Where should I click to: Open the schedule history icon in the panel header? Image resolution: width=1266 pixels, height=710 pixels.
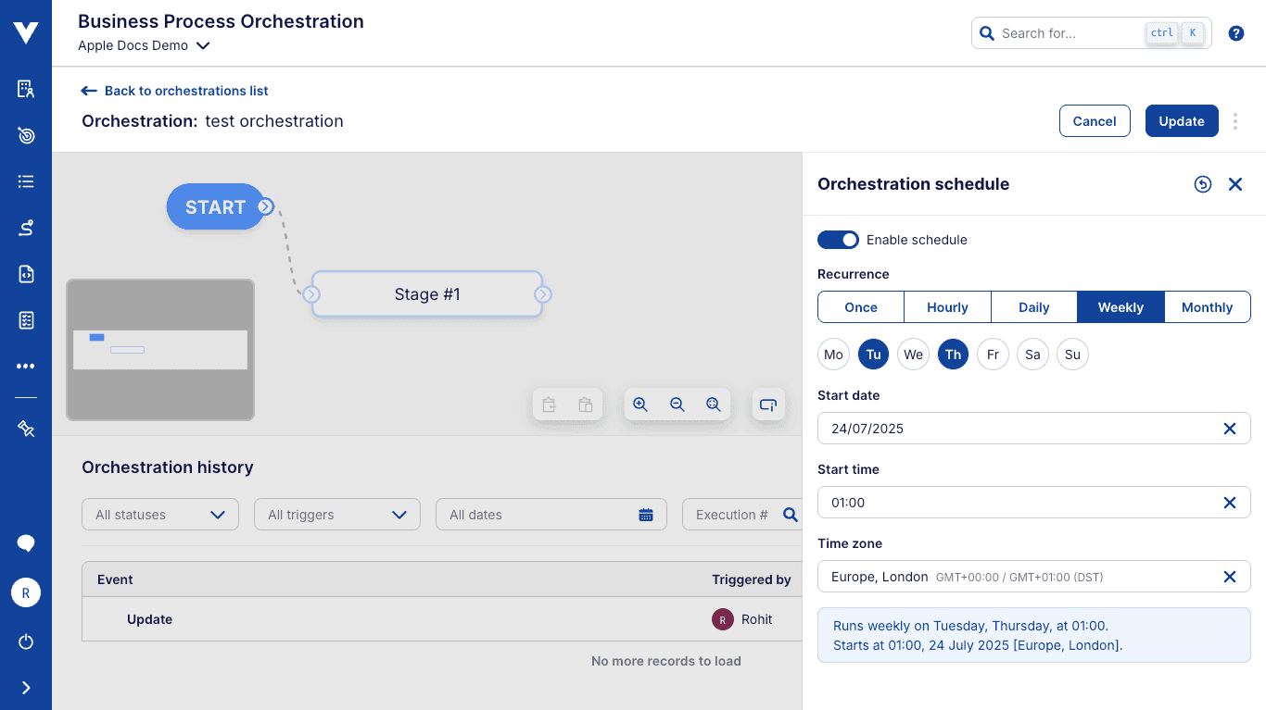pyautogui.click(x=1203, y=184)
